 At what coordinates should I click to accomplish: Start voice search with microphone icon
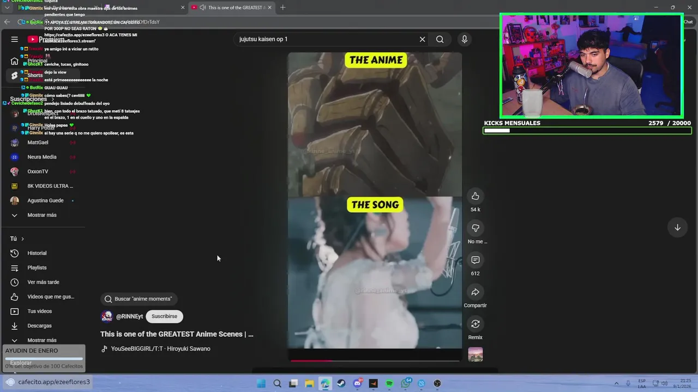465,39
